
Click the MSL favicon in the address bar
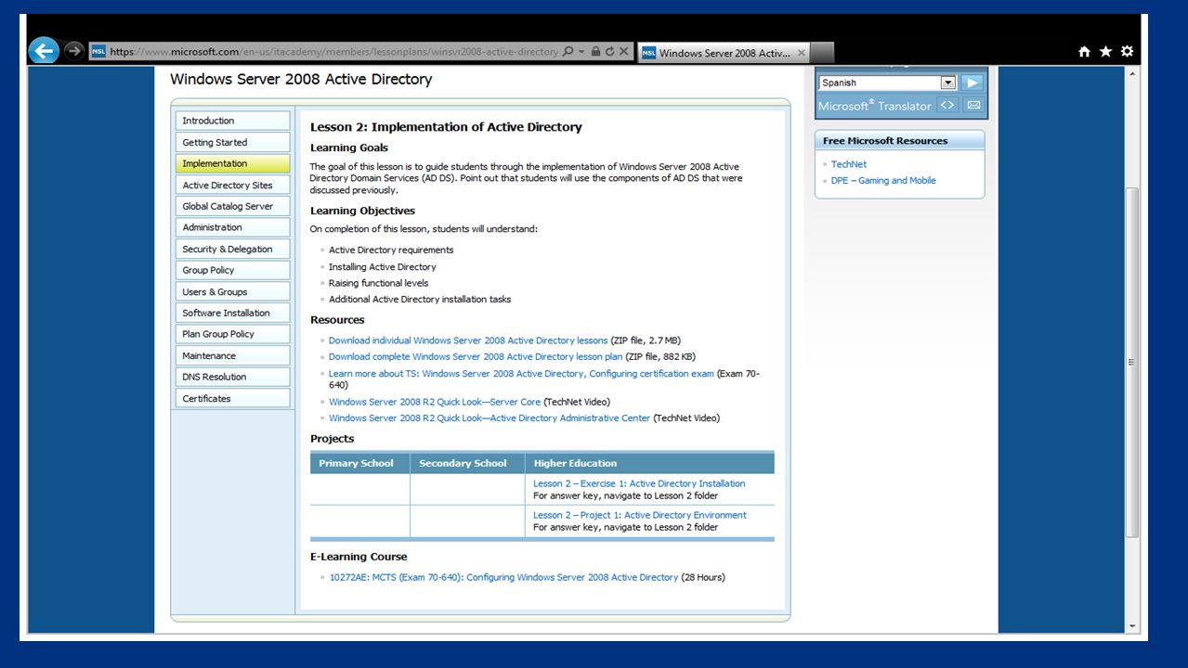[98, 52]
